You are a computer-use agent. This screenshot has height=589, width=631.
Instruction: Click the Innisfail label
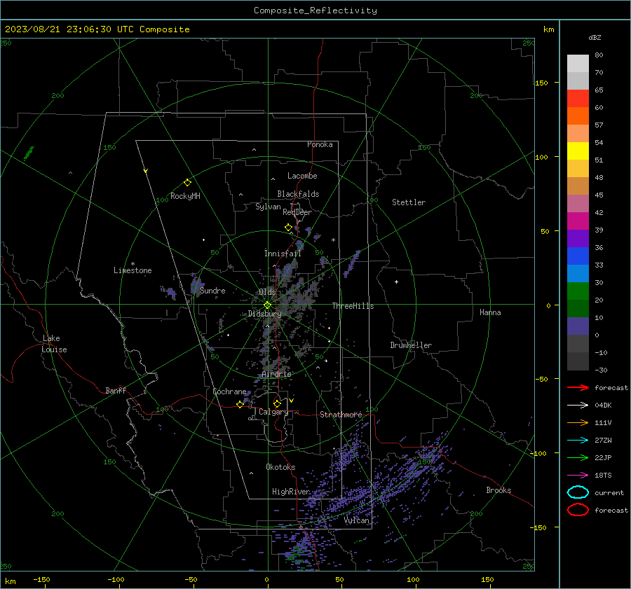point(283,254)
